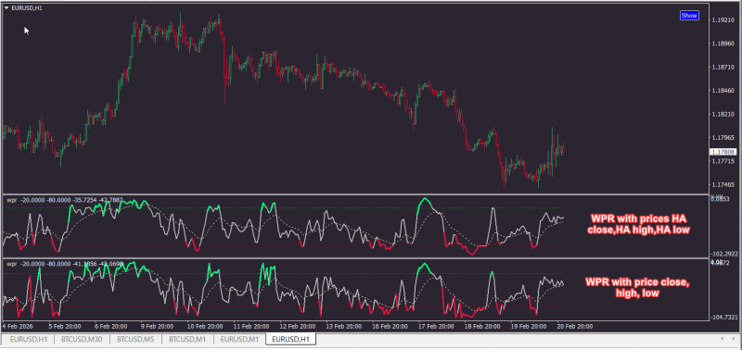
Task: Click the lower wpr label ending -41.1856
Action: tap(65, 264)
